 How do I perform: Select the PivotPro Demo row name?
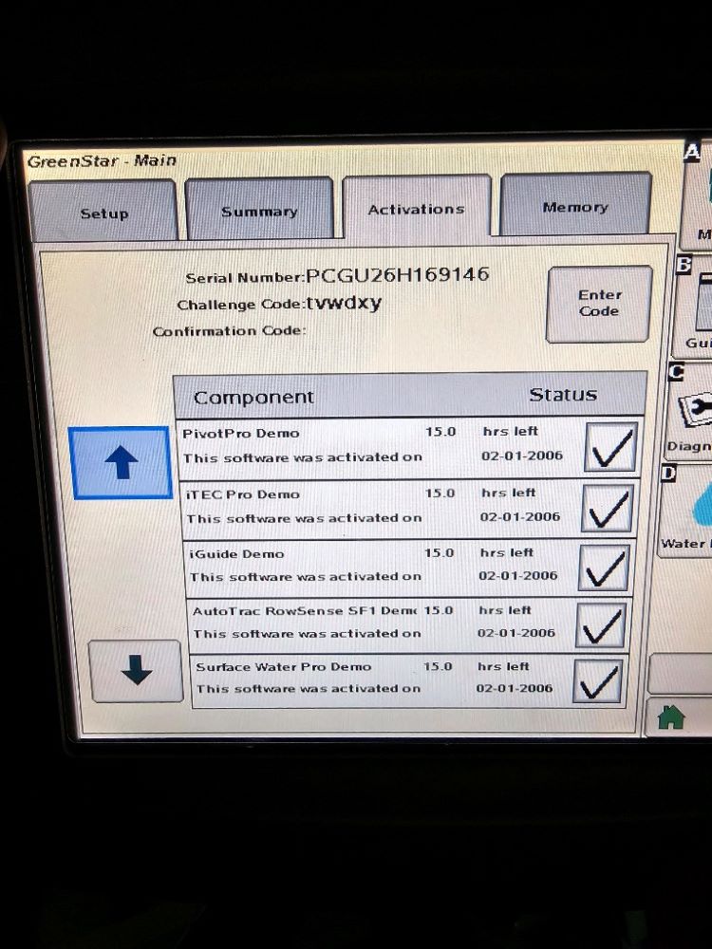point(241,434)
